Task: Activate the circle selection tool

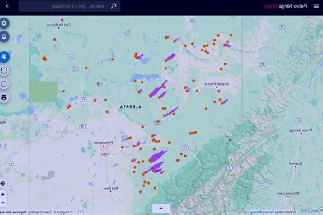Action: pos(4,84)
